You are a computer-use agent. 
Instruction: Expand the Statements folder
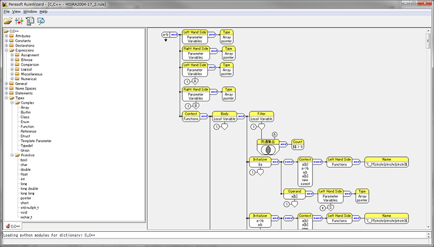pyautogui.click(x=7, y=93)
